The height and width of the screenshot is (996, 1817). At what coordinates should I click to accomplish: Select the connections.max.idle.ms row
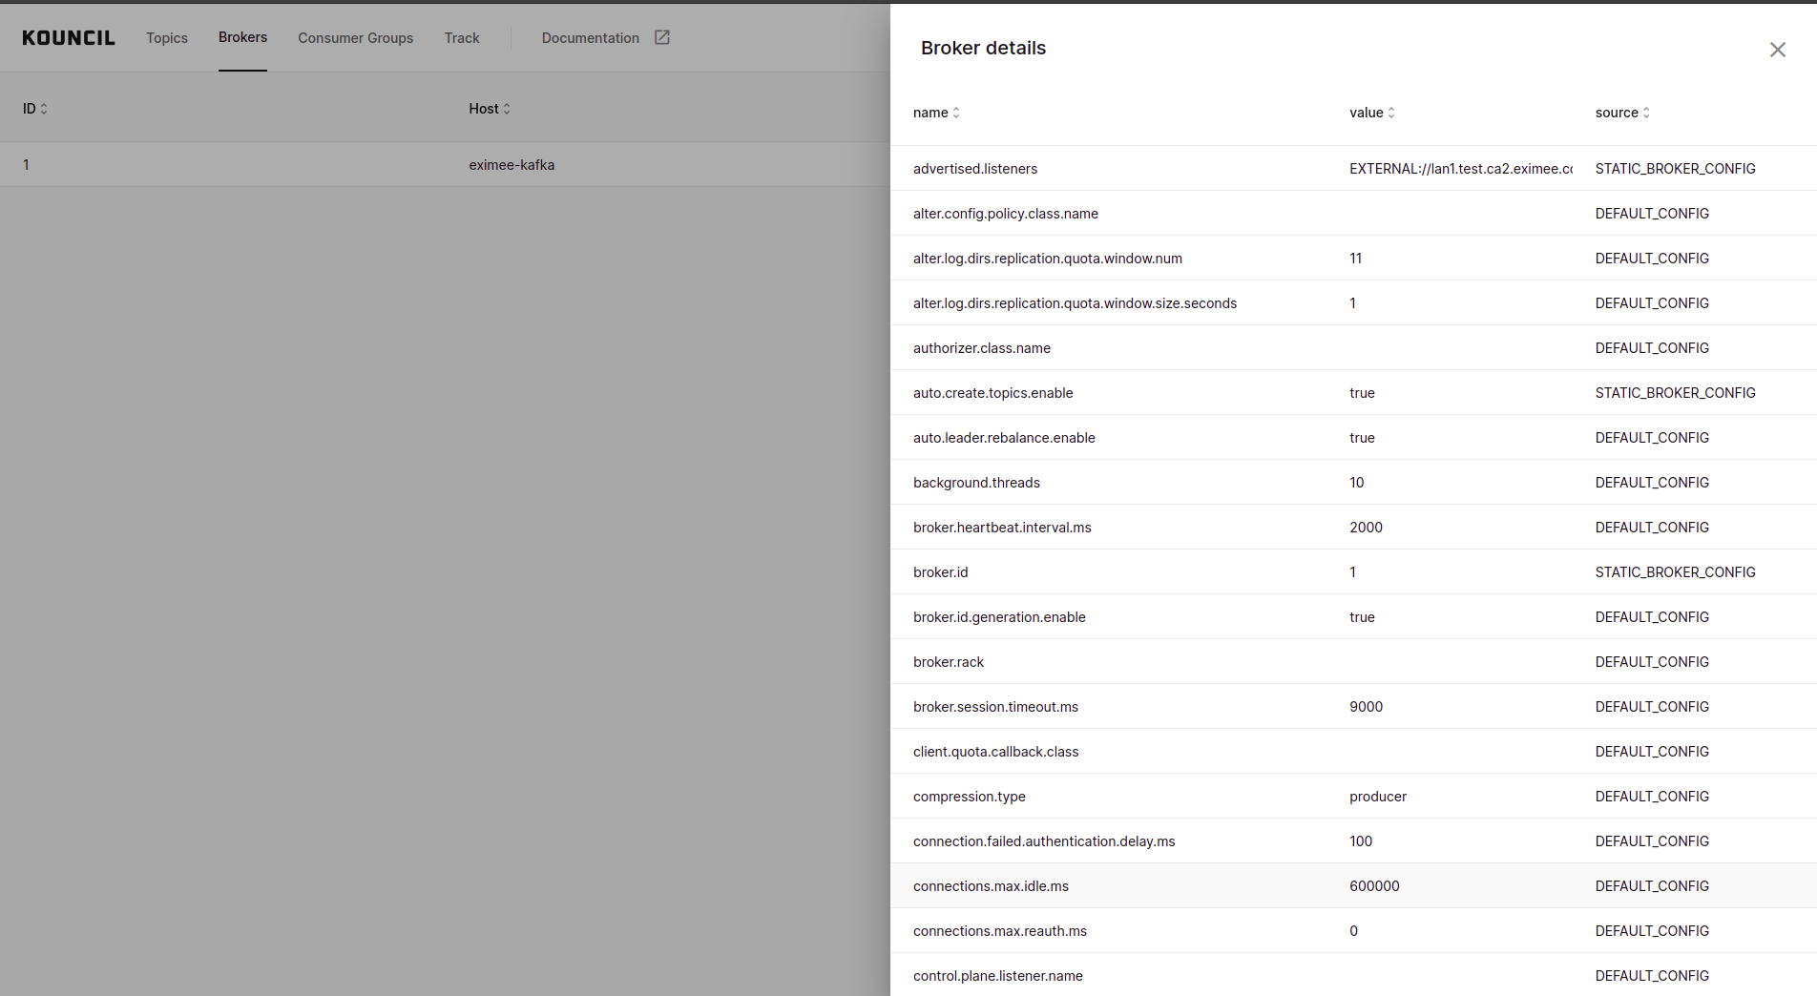pos(991,886)
